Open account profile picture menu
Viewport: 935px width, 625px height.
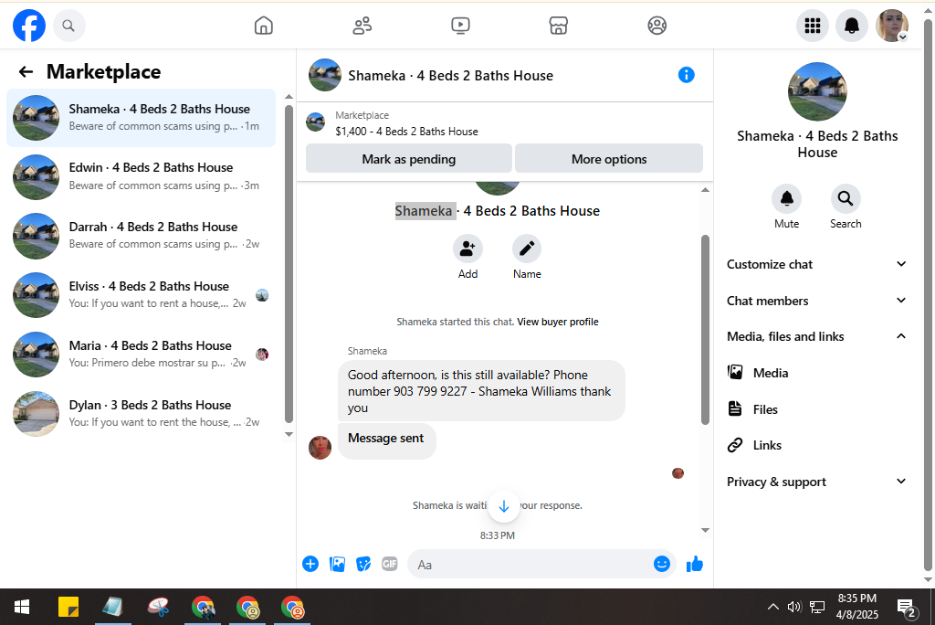coord(891,26)
